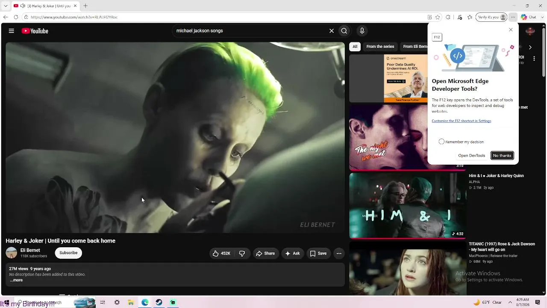This screenshot has width=547, height=308.
Task: Click the No thanks button
Action: pos(502,155)
